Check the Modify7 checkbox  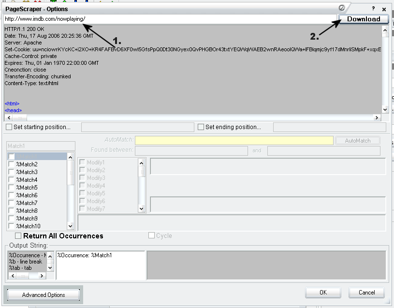[x=82, y=209]
